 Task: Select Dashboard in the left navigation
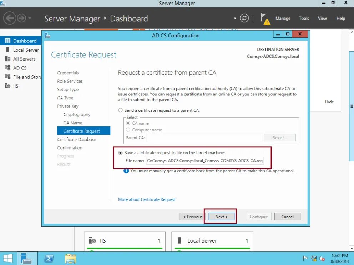[21, 41]
